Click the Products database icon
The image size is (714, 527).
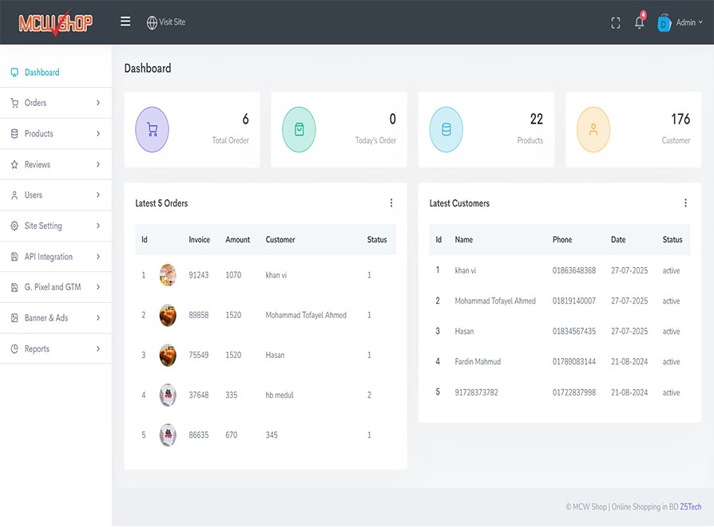click(446, 129)
